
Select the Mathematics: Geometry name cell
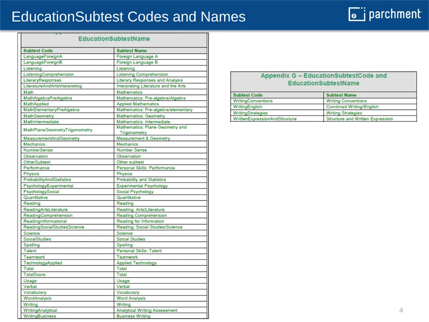coord(160,116)
